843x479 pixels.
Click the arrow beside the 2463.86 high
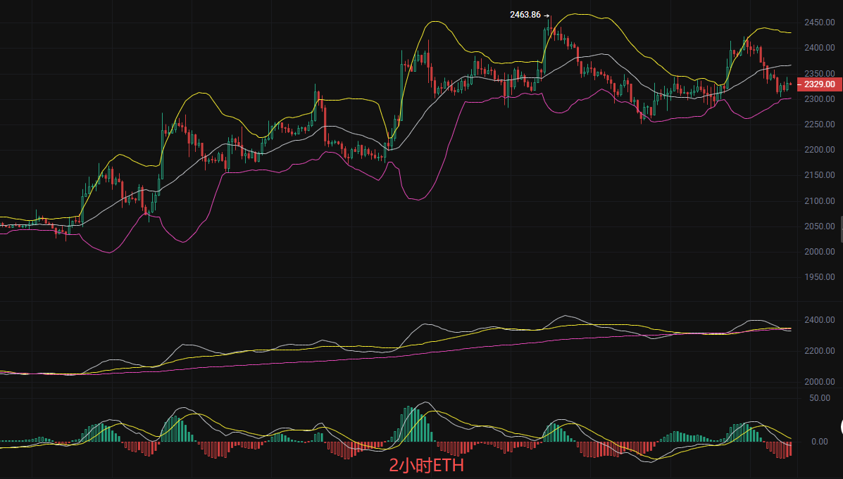coord(547,14)
